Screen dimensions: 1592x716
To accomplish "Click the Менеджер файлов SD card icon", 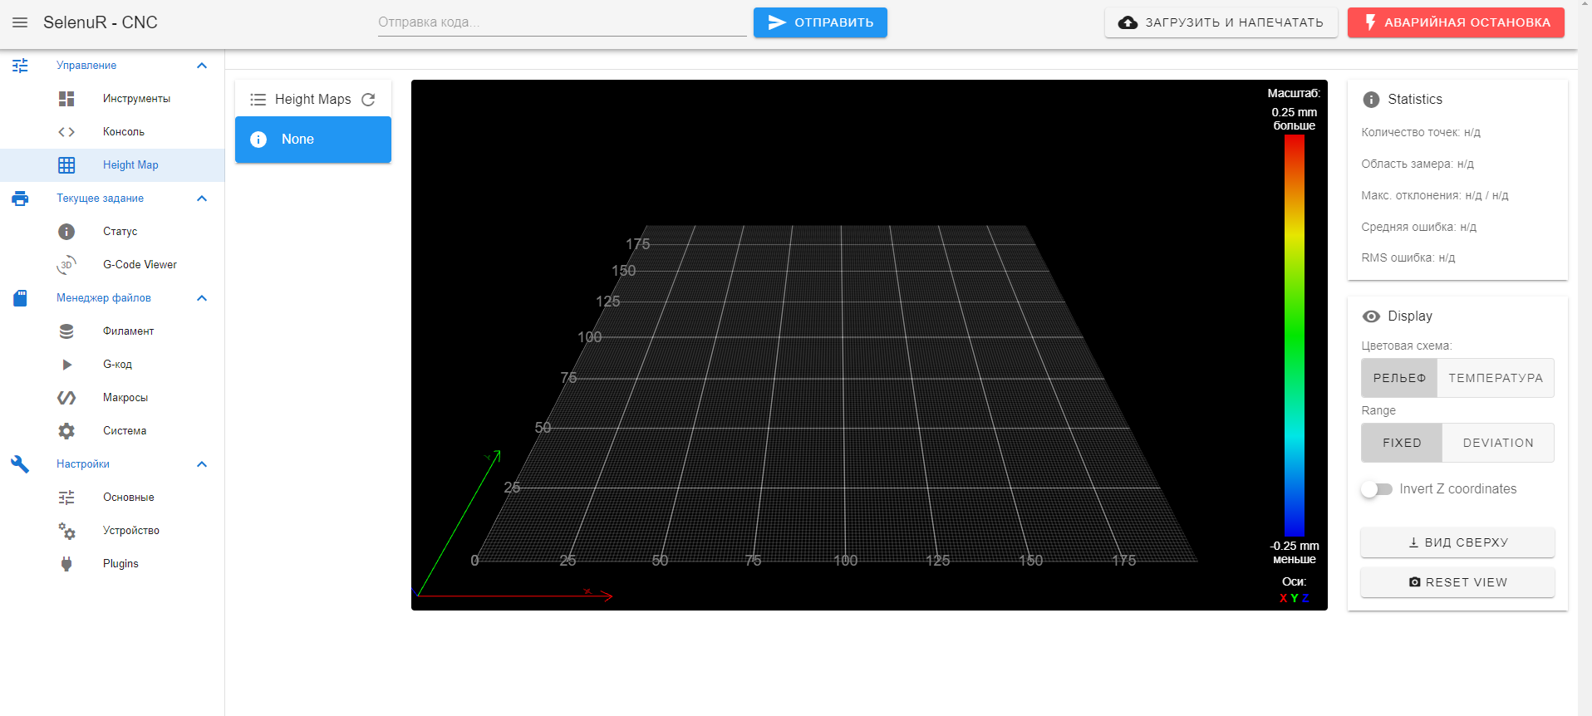I will [x=20, y=298].
